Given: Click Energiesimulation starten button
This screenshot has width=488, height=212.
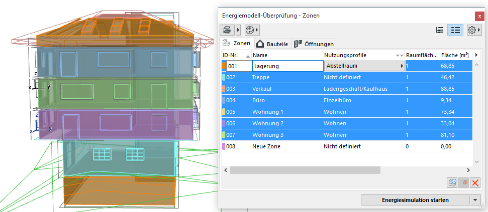Looking at the screenshot, I should pyautogui.click(x=415, y=200).
